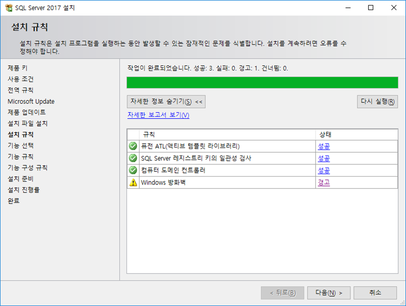Viewport: 406px width, 306px height.
Task: Click green check icon for 컴퓨터 도메인 컨트롤러
Action: click(133, 170)
